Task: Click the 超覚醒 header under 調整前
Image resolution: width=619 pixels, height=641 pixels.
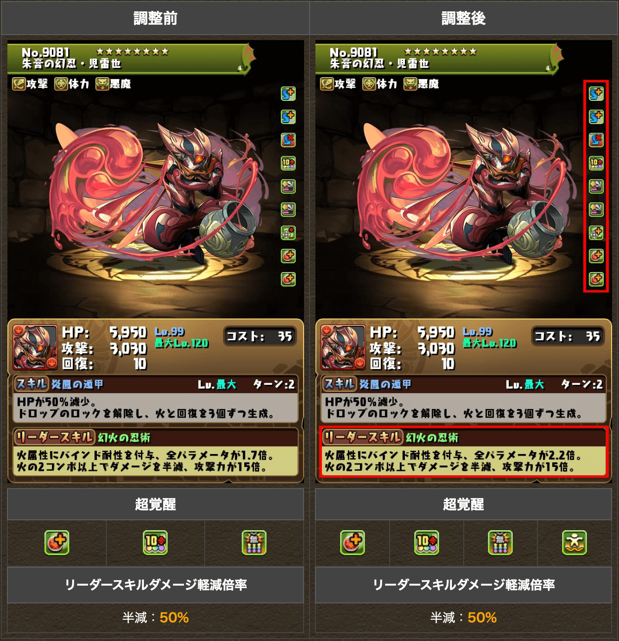Action: pyautogui.click(x=155, y=504)
